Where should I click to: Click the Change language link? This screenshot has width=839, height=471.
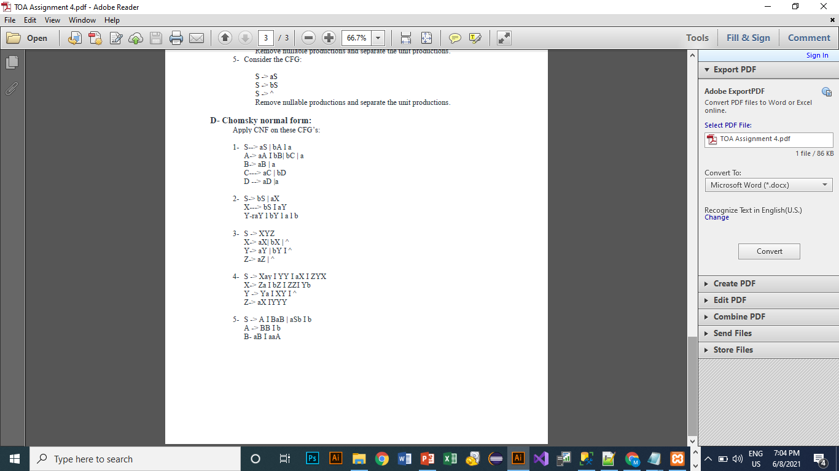[x=717, y=217]
